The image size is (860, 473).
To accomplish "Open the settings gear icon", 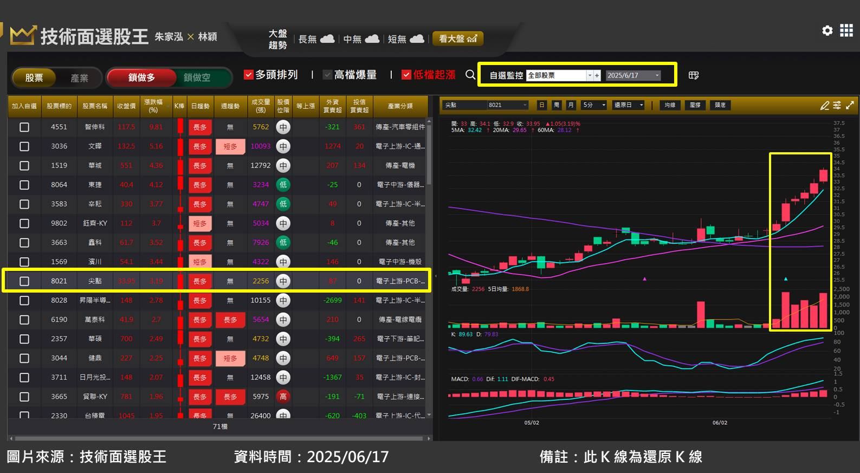I will coord(827,31).
